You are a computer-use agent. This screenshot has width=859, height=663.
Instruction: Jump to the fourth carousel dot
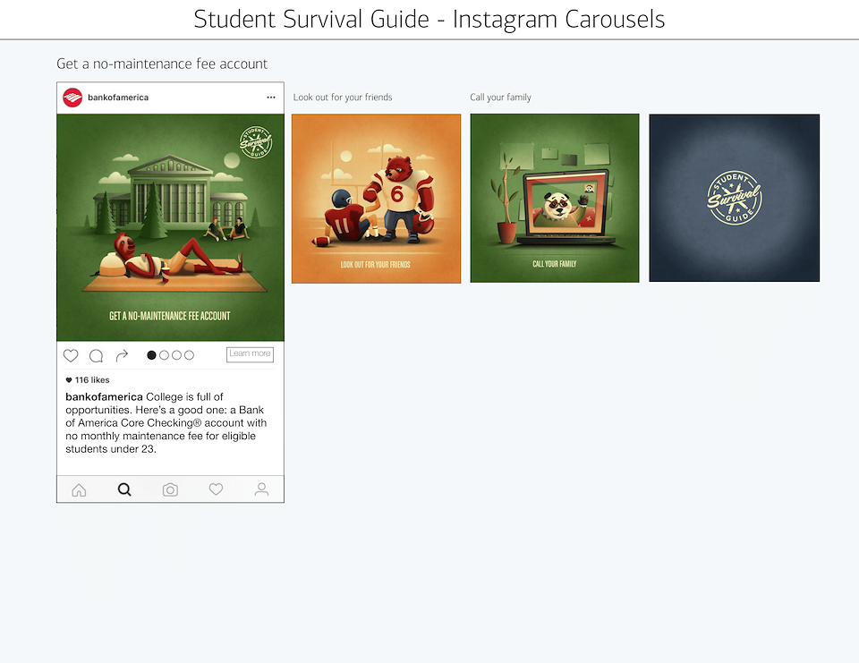coord(189,355)
